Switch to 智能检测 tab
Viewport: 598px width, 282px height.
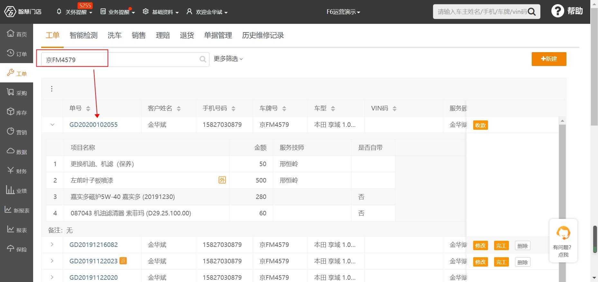pyautogui.click(x=84, y=35)
